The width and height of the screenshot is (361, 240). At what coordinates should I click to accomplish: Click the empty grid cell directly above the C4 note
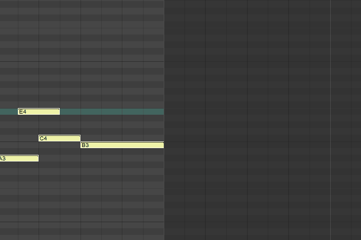pos(59,132)
